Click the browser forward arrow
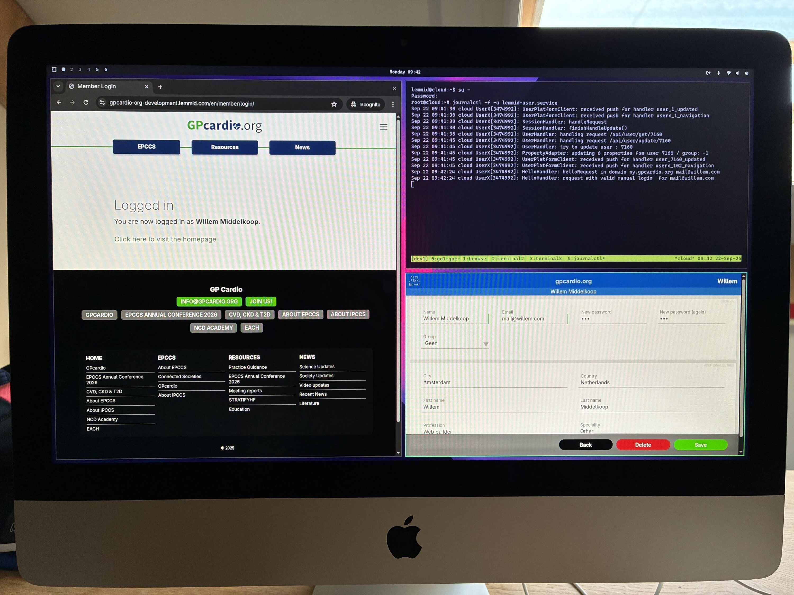Image resolution: width=794 pixels, height=595 pixels. (x=73, y=102)
